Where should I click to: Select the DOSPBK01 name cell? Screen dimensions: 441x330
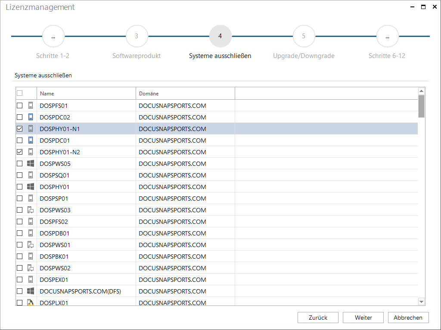click(86, 257)
